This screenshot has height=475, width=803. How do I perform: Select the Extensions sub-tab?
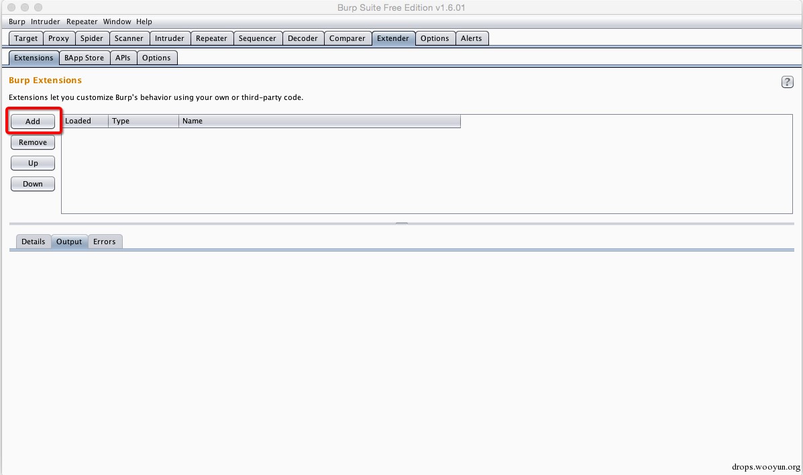coord(34,58)
